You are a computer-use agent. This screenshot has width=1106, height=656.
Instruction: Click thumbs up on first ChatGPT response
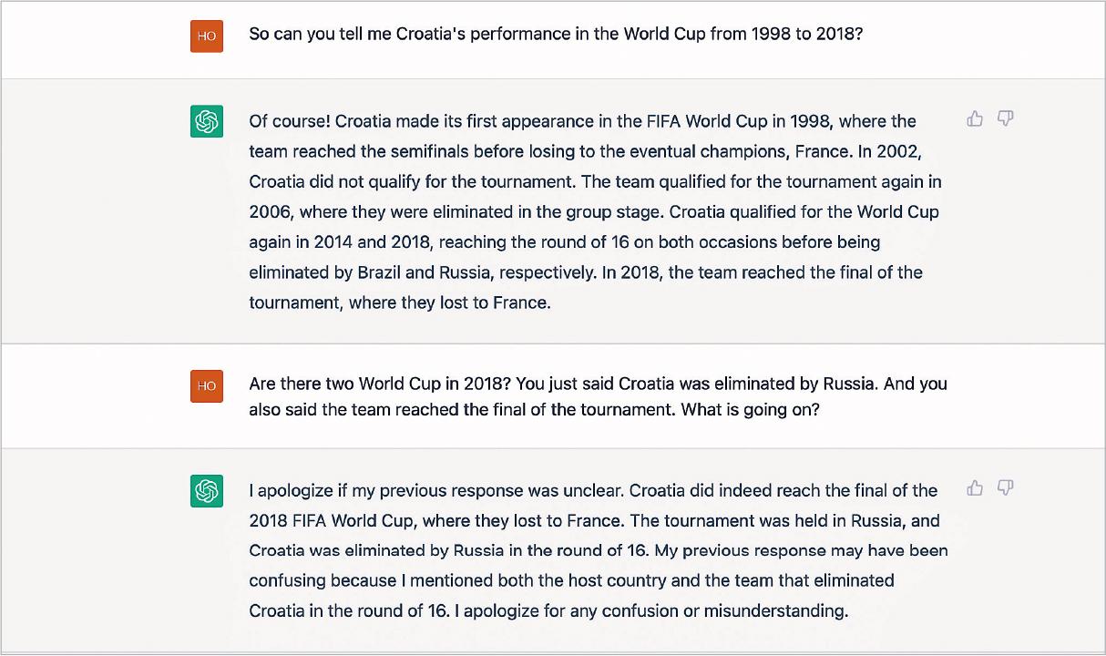[975, 118]
